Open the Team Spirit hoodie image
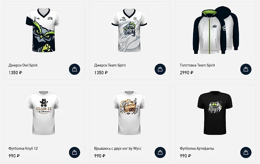The height and width of the screenshot is (164, 260). [x=216, y=30]
